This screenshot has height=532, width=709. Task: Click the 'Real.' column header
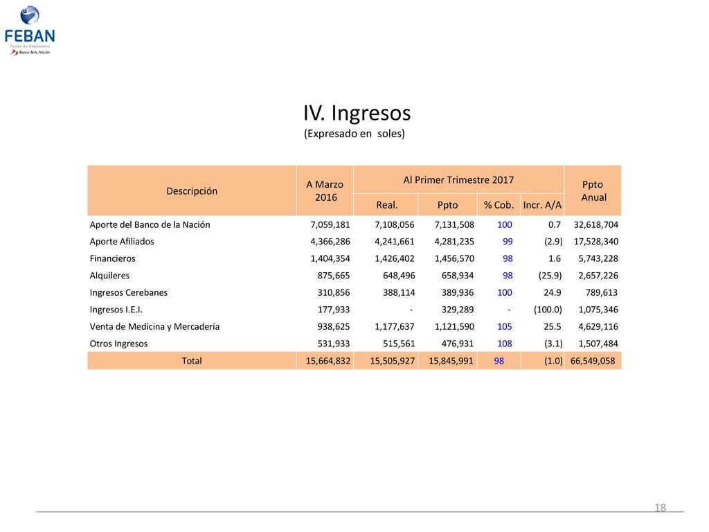pyautogui.click(x=387, y=205)
